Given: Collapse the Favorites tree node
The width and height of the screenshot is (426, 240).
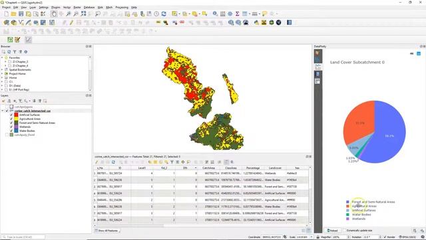Looking at the screenshot, I should 2,58.
